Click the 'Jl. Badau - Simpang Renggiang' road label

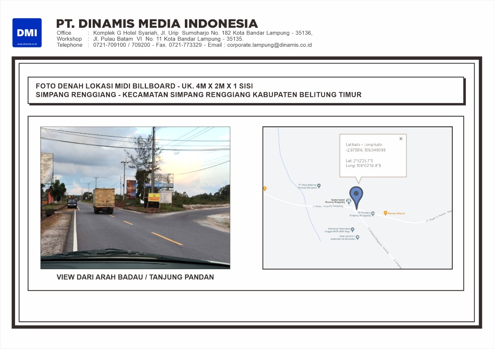(328, 206)
